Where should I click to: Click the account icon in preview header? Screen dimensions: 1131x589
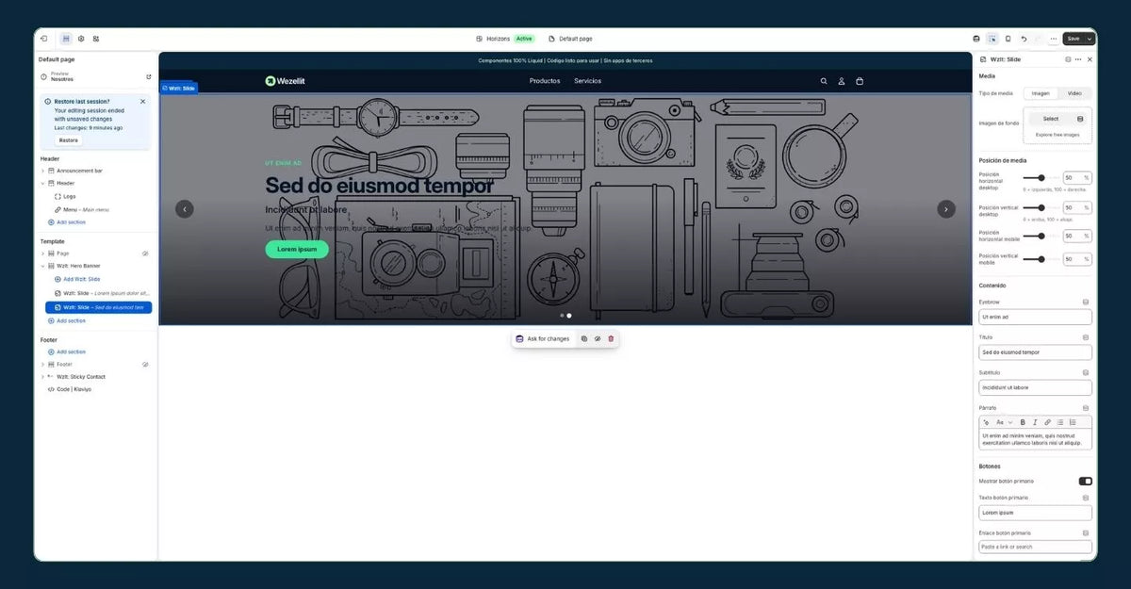click(x=842, y=81)
